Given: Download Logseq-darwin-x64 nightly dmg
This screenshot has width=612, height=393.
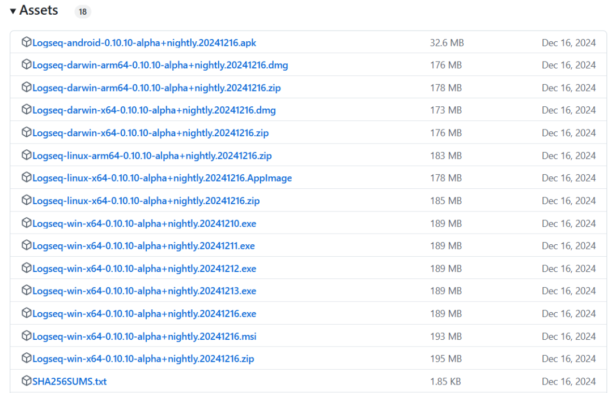Looking at the screenshot, I should [x=154, y=110].
